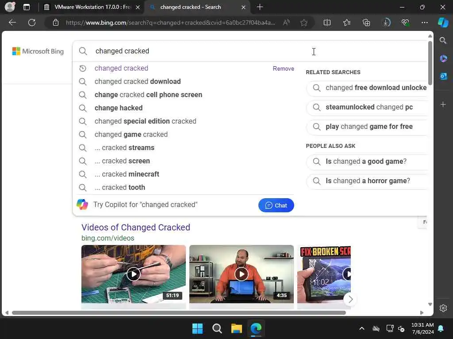Click Try Copilot for "changed cracked"
Screen dimensions: 453x339
(145, 205)
